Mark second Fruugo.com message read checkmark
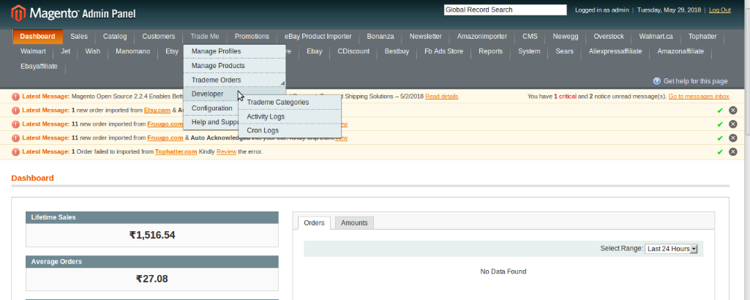 720,138
